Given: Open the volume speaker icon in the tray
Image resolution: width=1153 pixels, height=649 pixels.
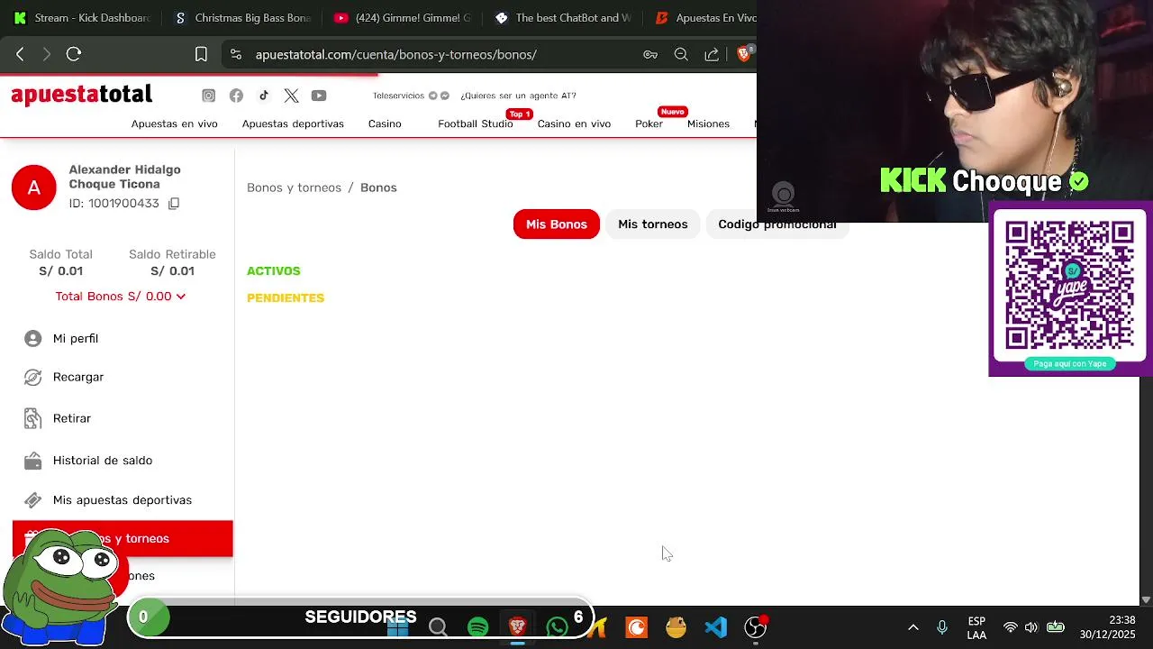Looking at the screenshot, I should [1031, 627].
